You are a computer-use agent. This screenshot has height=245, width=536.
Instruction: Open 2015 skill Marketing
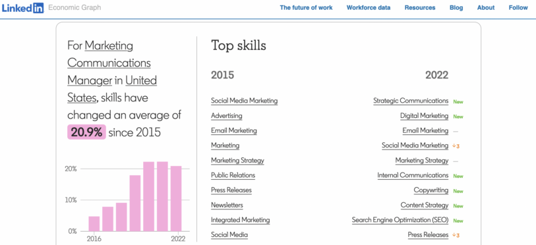pyautogui.click(x=225, y=146)
